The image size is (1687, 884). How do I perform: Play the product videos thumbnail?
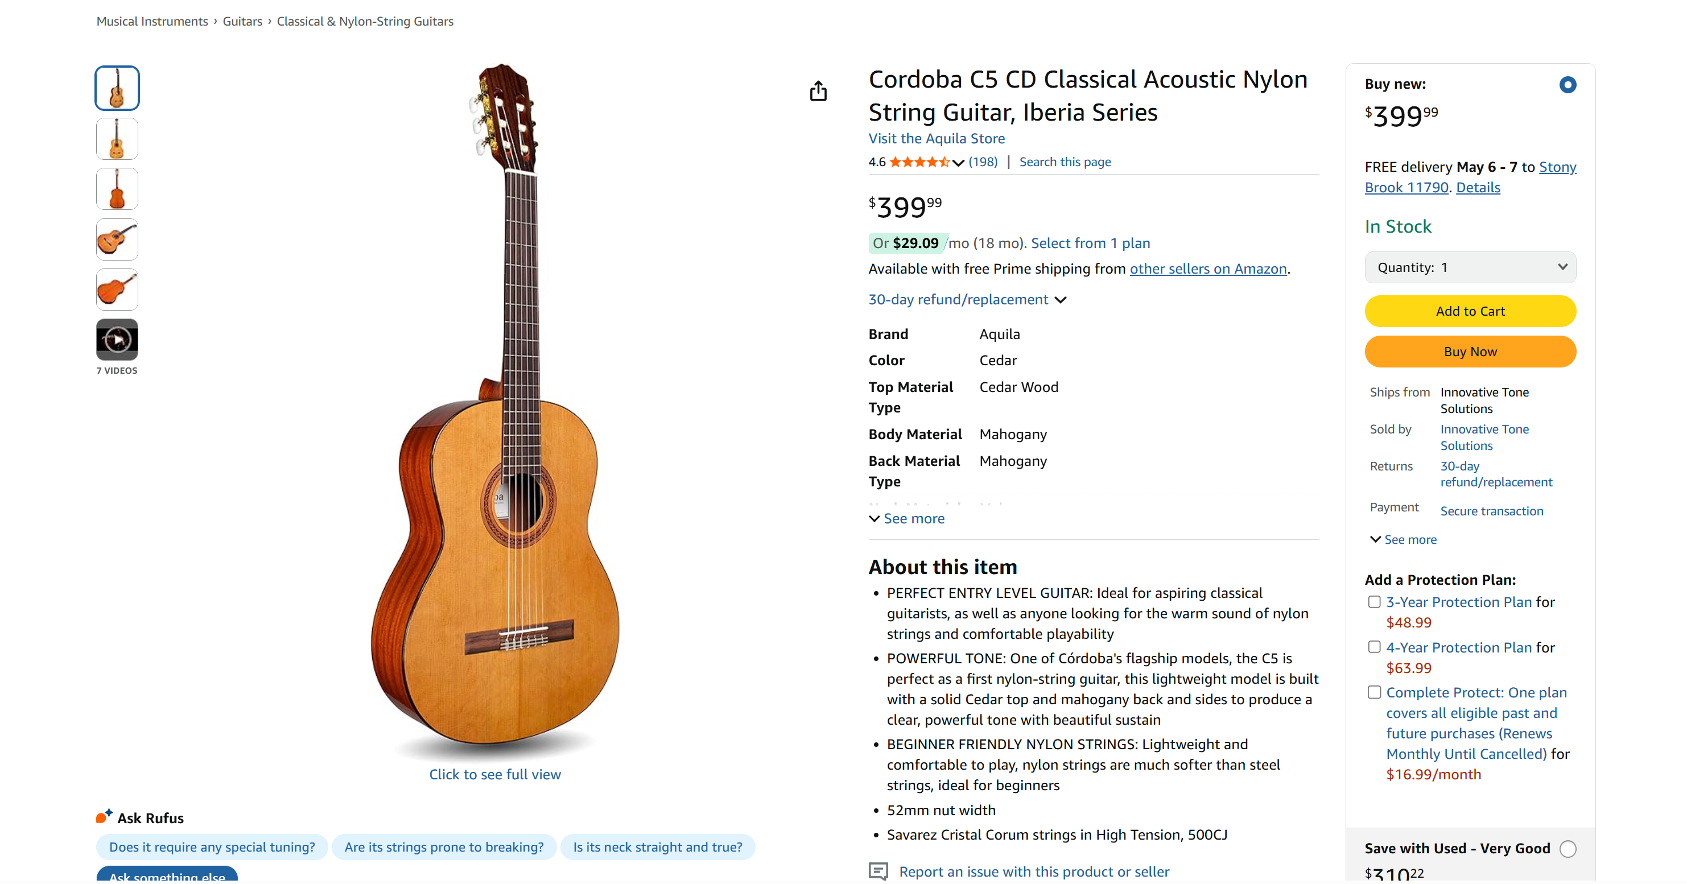117,339
